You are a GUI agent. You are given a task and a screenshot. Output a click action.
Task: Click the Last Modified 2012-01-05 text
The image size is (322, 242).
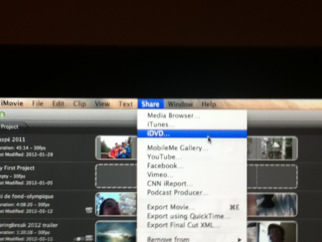point(26,183)
